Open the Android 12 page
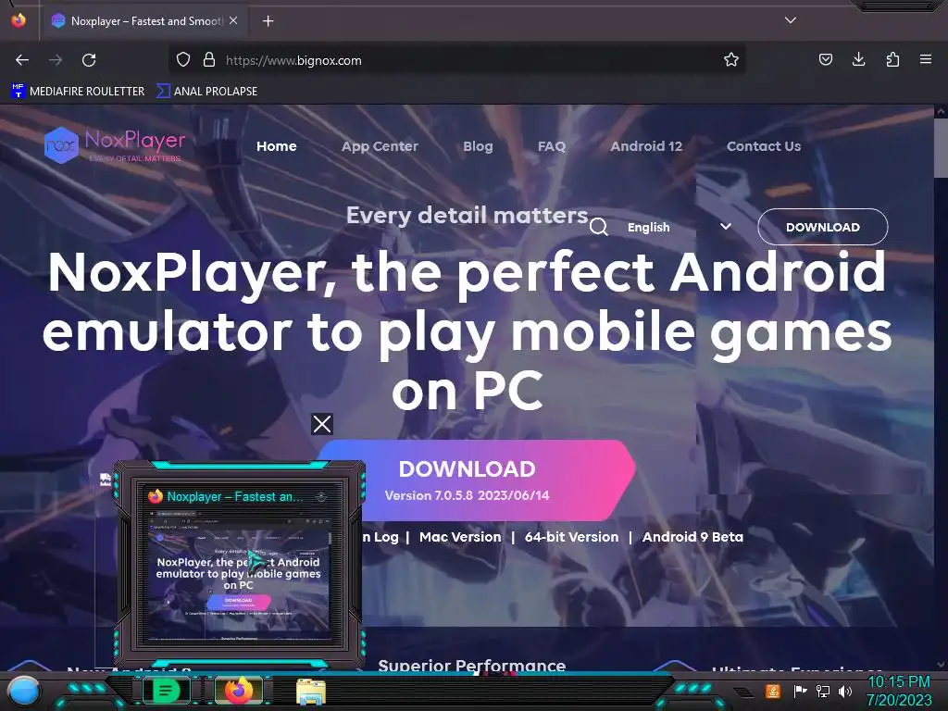Screen dimensions: 948x711 click(x=645, y=146)
